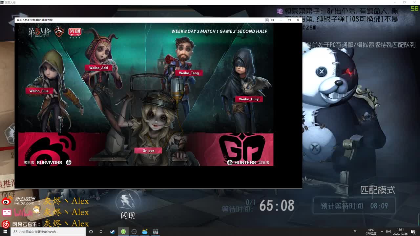Click the Weibo_Tang player name tag
The height and width of the screenshot is (236, 420).
tap(189, 73)
